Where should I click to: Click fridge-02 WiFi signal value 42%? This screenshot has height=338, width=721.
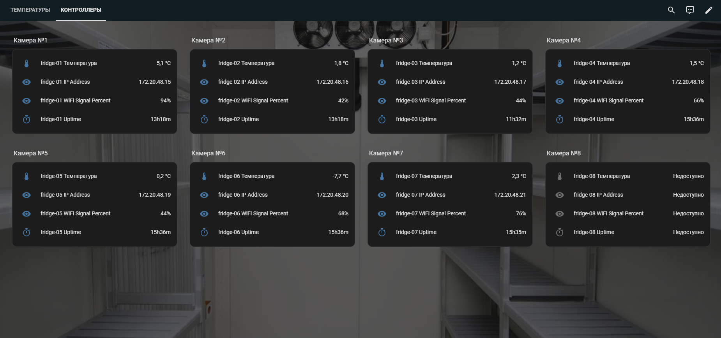tap(343, 100)
